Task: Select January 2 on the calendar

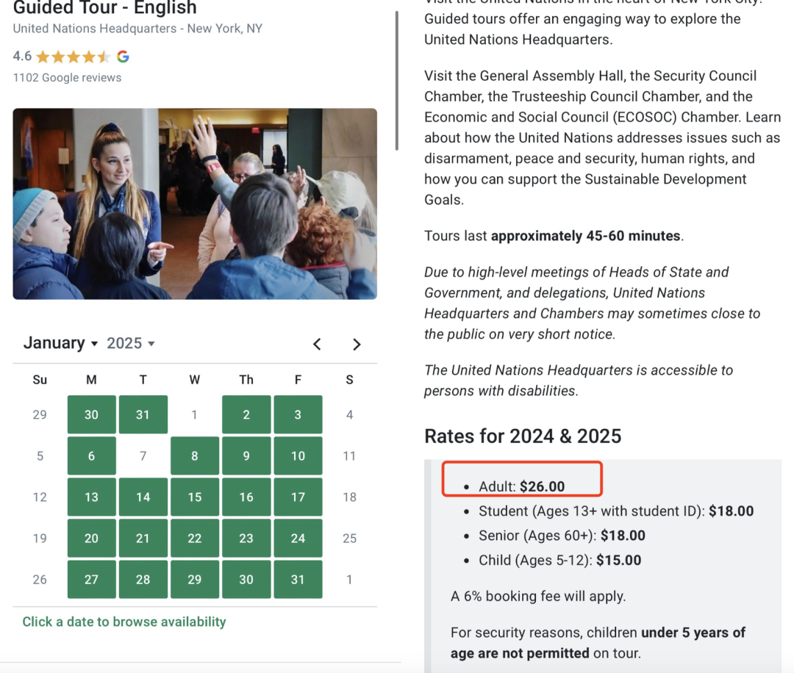Action: [246, 415]
